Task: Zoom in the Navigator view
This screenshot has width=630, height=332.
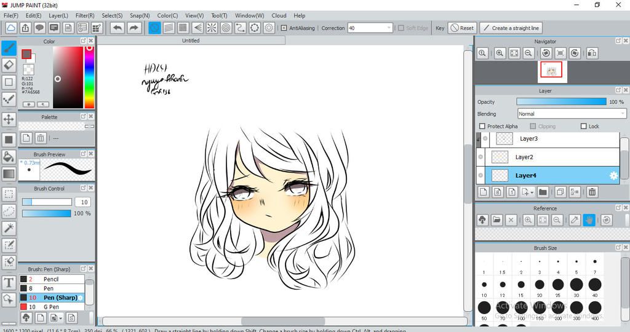Action: 500,53
